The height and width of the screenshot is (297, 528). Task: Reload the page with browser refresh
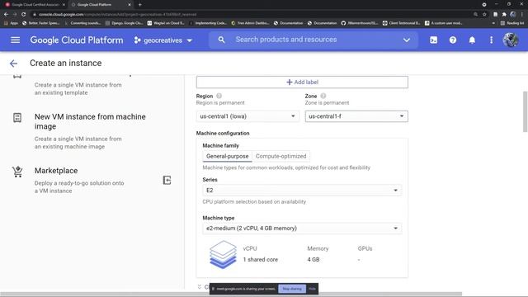click(x=24, y=15)
